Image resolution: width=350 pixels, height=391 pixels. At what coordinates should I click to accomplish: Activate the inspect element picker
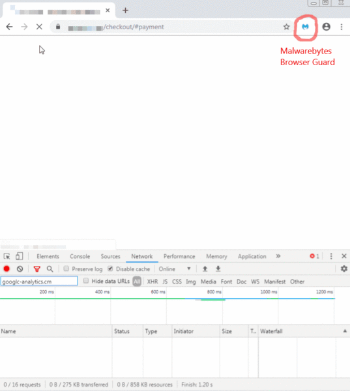pos(7,256)
